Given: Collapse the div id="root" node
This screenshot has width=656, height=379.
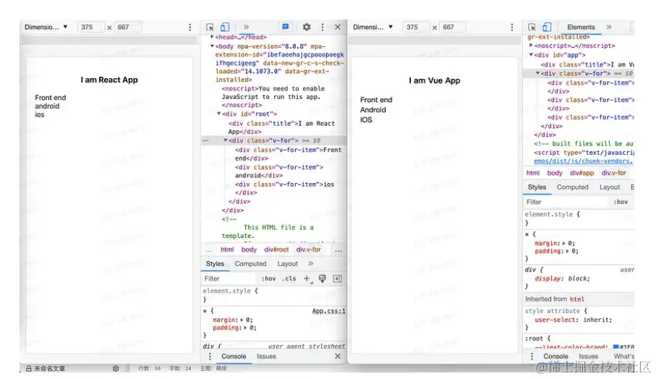Looking at the screenshot, I should coord(219,114).
